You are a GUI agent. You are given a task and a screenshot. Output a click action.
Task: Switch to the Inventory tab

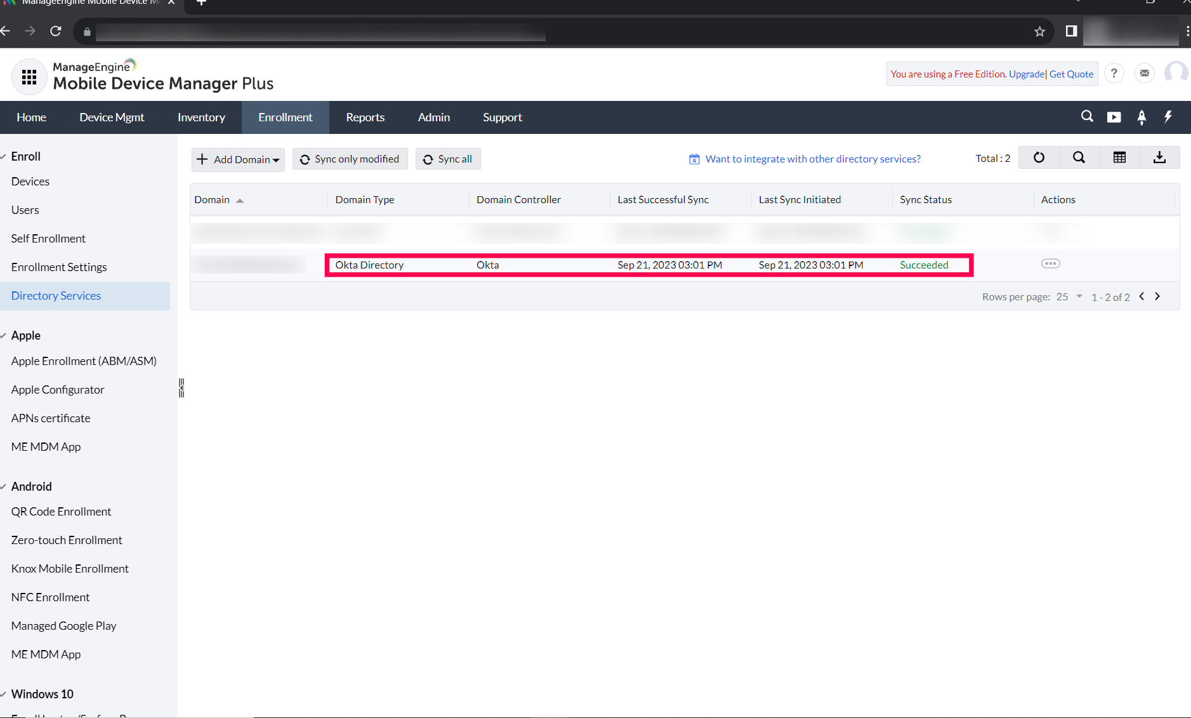(x=201, y=117)
